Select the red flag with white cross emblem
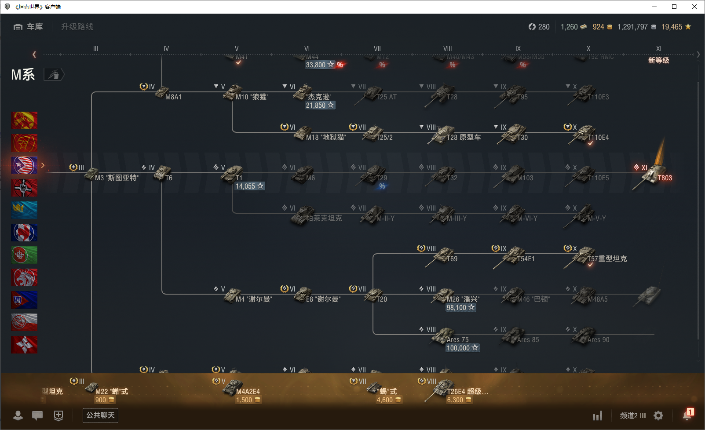705x430 pixels. click(24, 345)
